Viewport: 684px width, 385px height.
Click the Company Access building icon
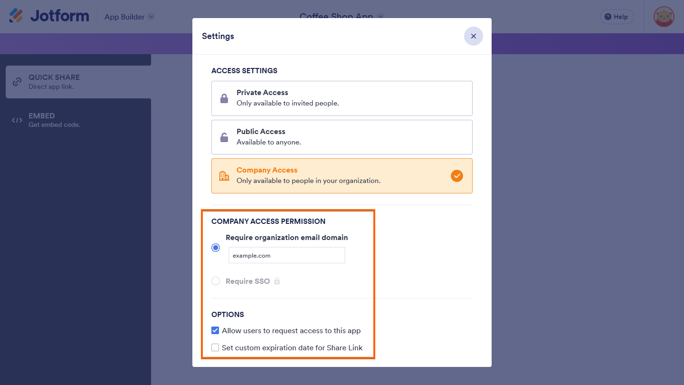(x=224, y=176)
